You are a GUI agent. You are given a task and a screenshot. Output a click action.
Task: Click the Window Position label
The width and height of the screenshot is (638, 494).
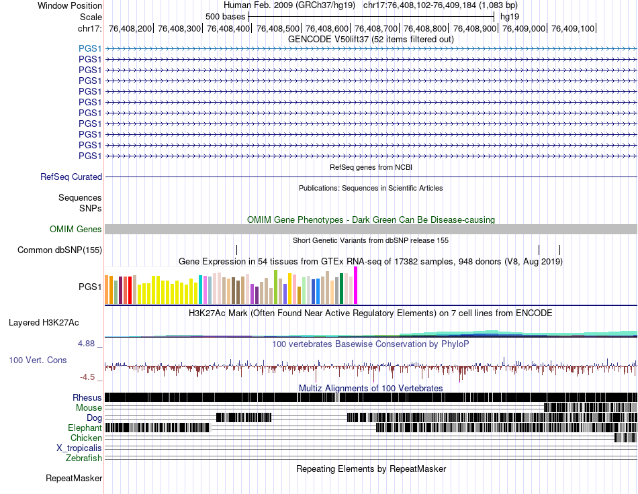(70, 5)
